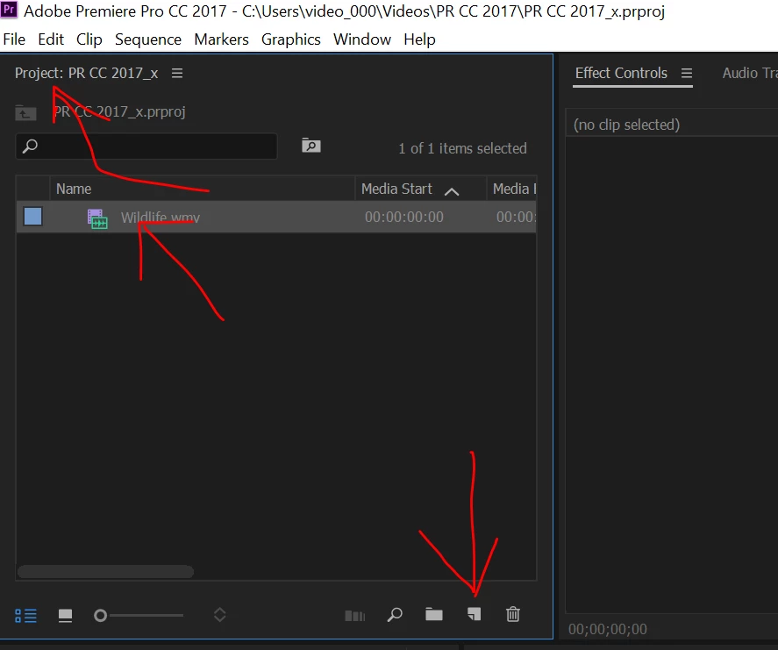
Task: Click the (no clip selected) text
Action: click(626, 125)
